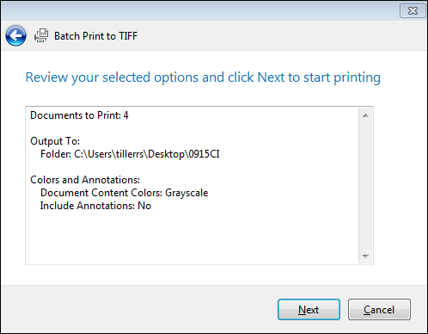
Task: Close the wizard with the X button
Action: click(413, 11)
